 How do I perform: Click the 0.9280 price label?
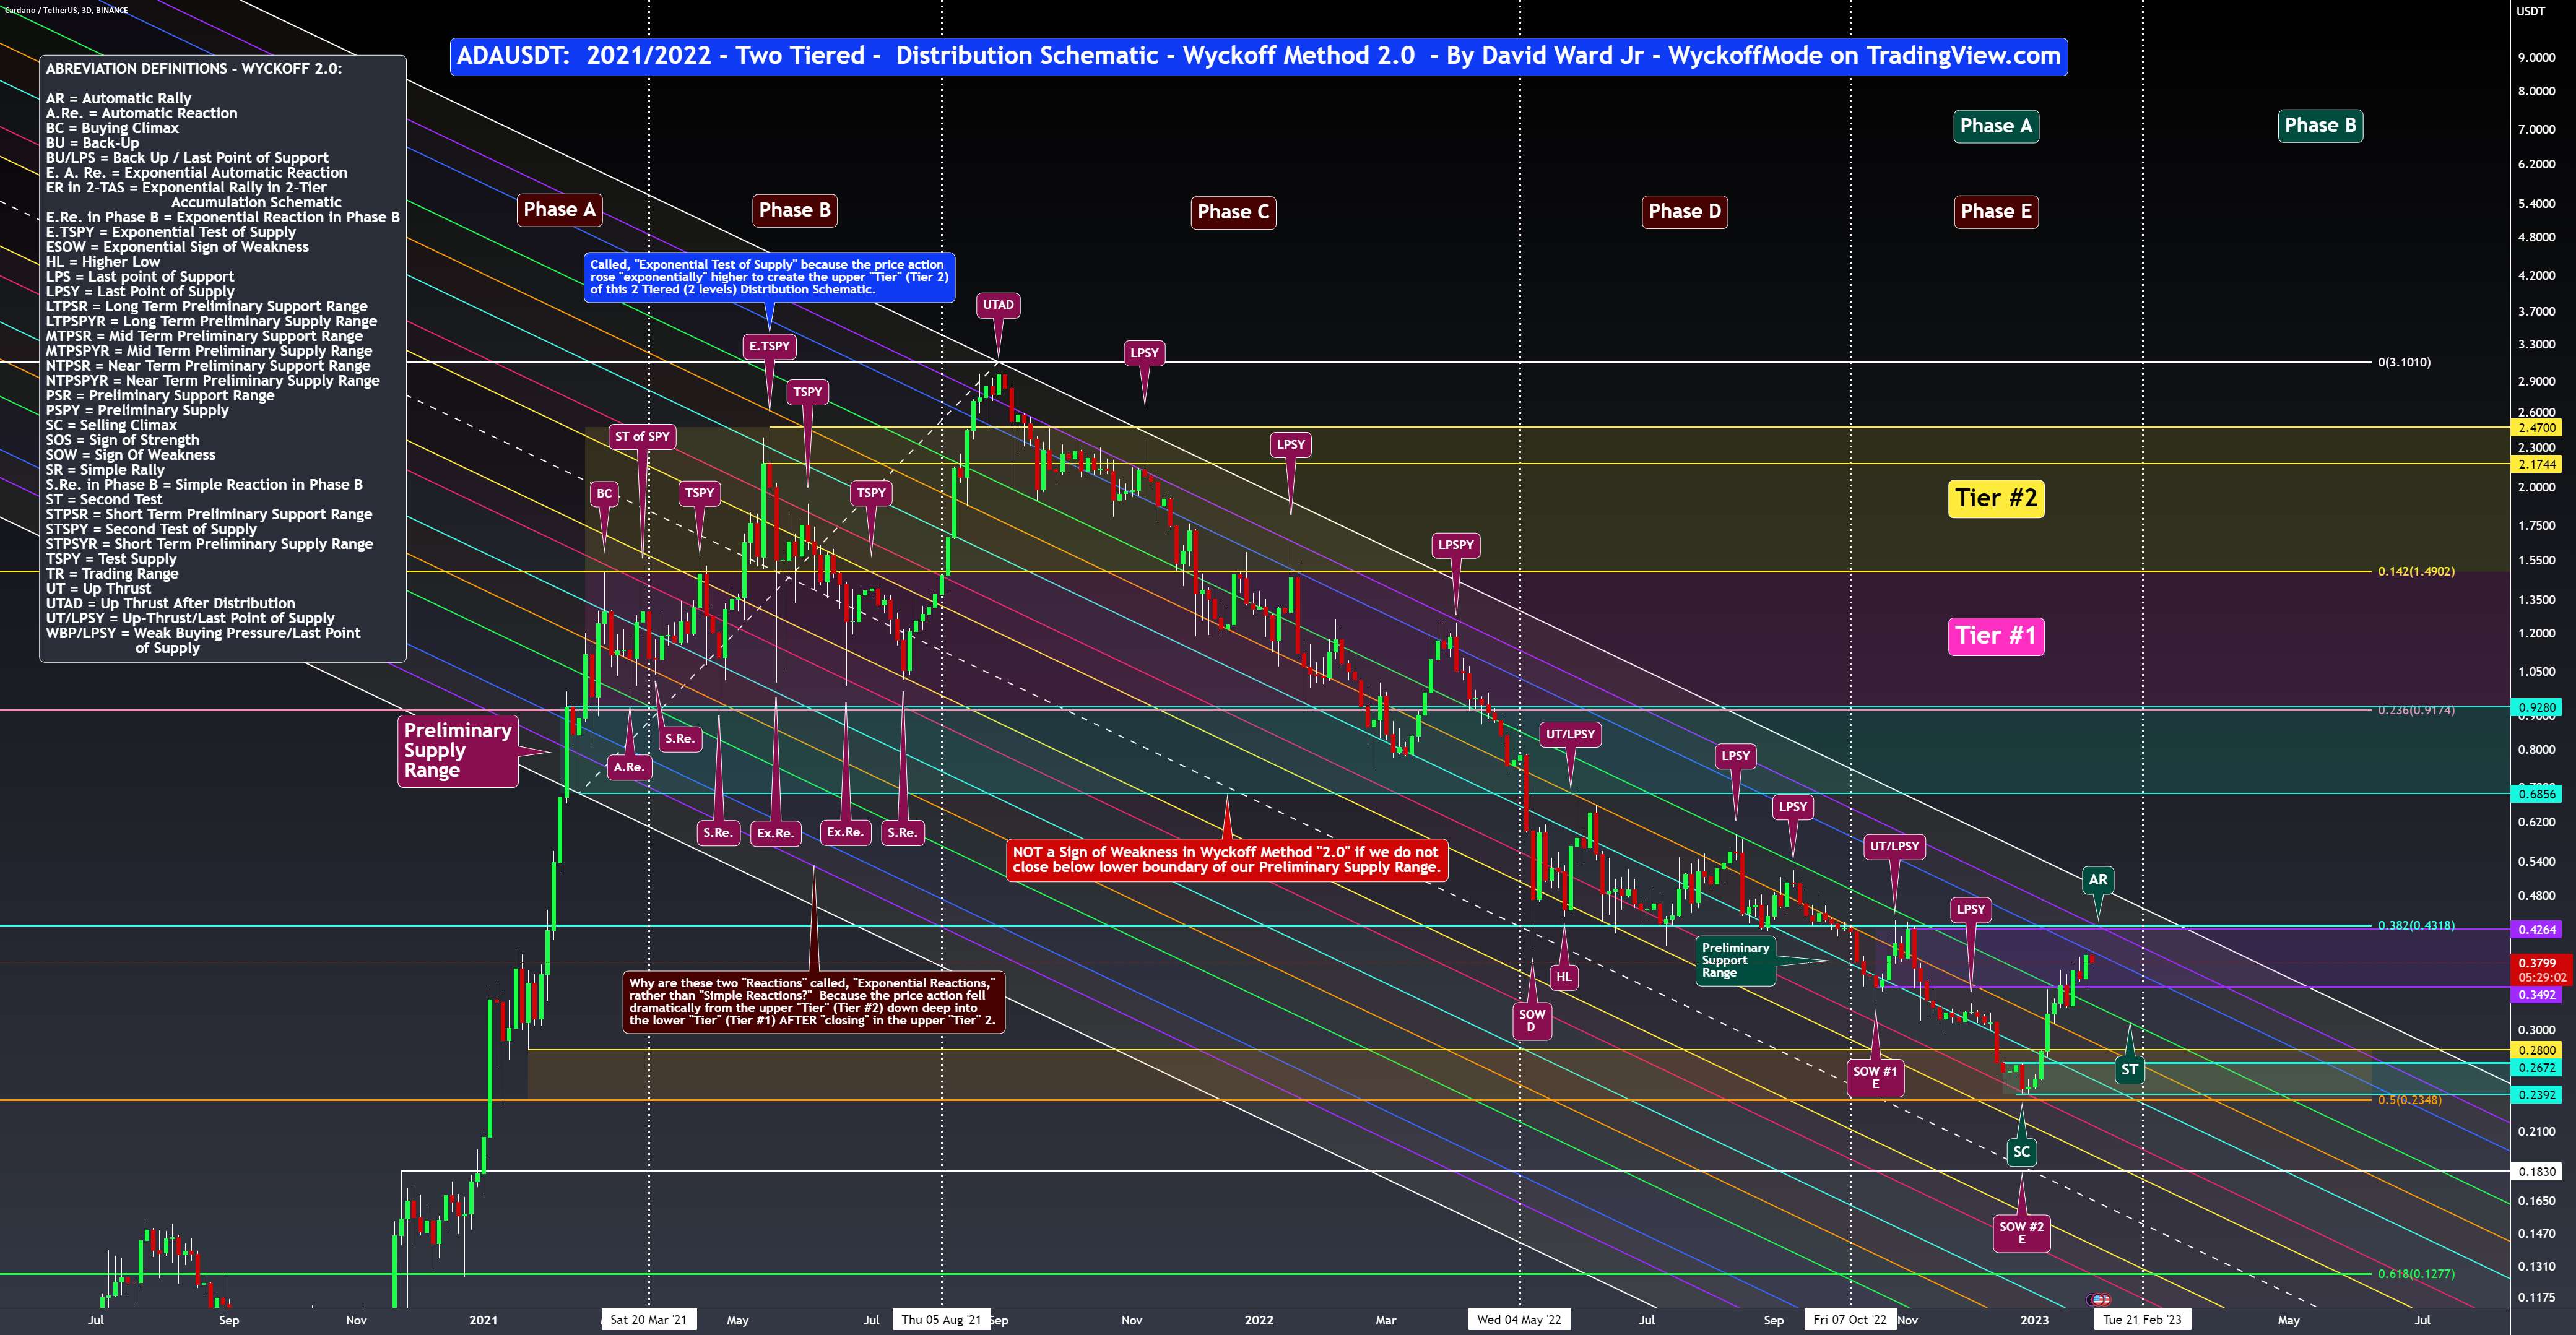[2537, 708]
